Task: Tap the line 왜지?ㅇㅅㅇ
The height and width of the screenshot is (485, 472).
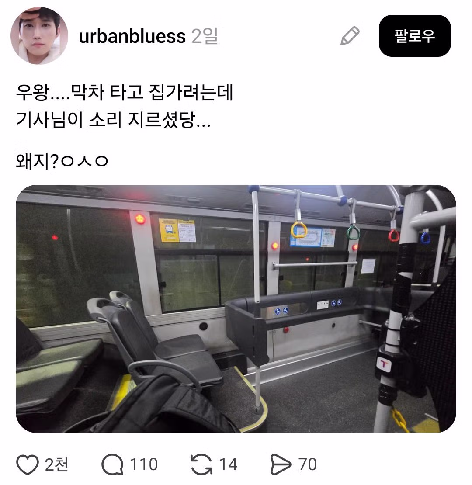Action: (62, 161)
